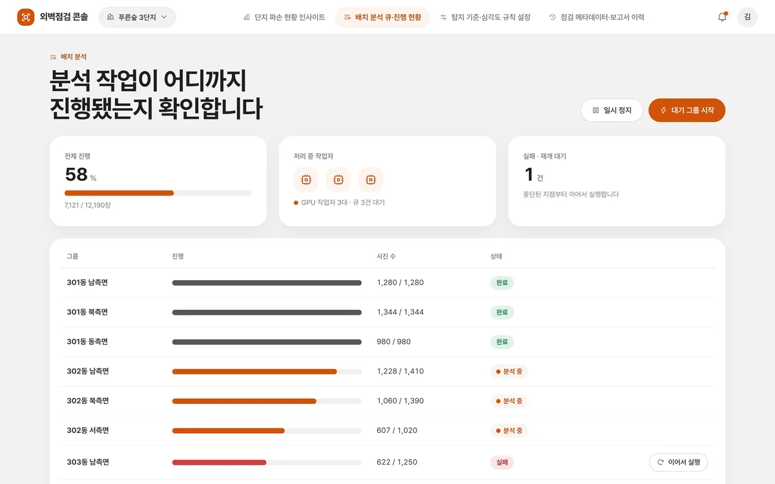Click the GPU 작업자 3대 status text
The image size is (775, 484).
coord(343,203)
